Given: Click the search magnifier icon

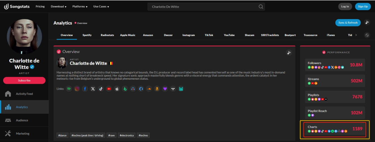Looking at the screenshot, I should (261, 7).
